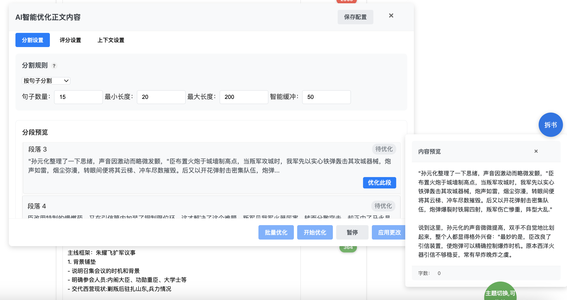Viewport: 567px width, 300px height.
Task: Click 优化此段 on 段落 3
Action: click(379, 183)
